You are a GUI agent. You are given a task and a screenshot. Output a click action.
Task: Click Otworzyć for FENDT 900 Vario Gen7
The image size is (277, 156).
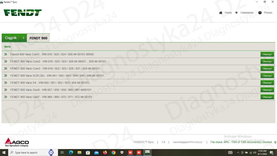[x=267, y=97]
